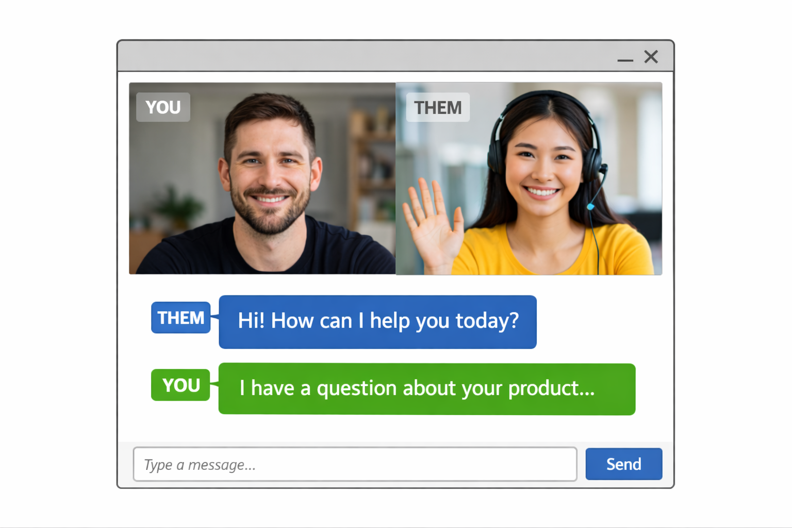This screenshot has height=528, width=792.
Task: Click the THEM badge on the video
Action: (438, 107)
